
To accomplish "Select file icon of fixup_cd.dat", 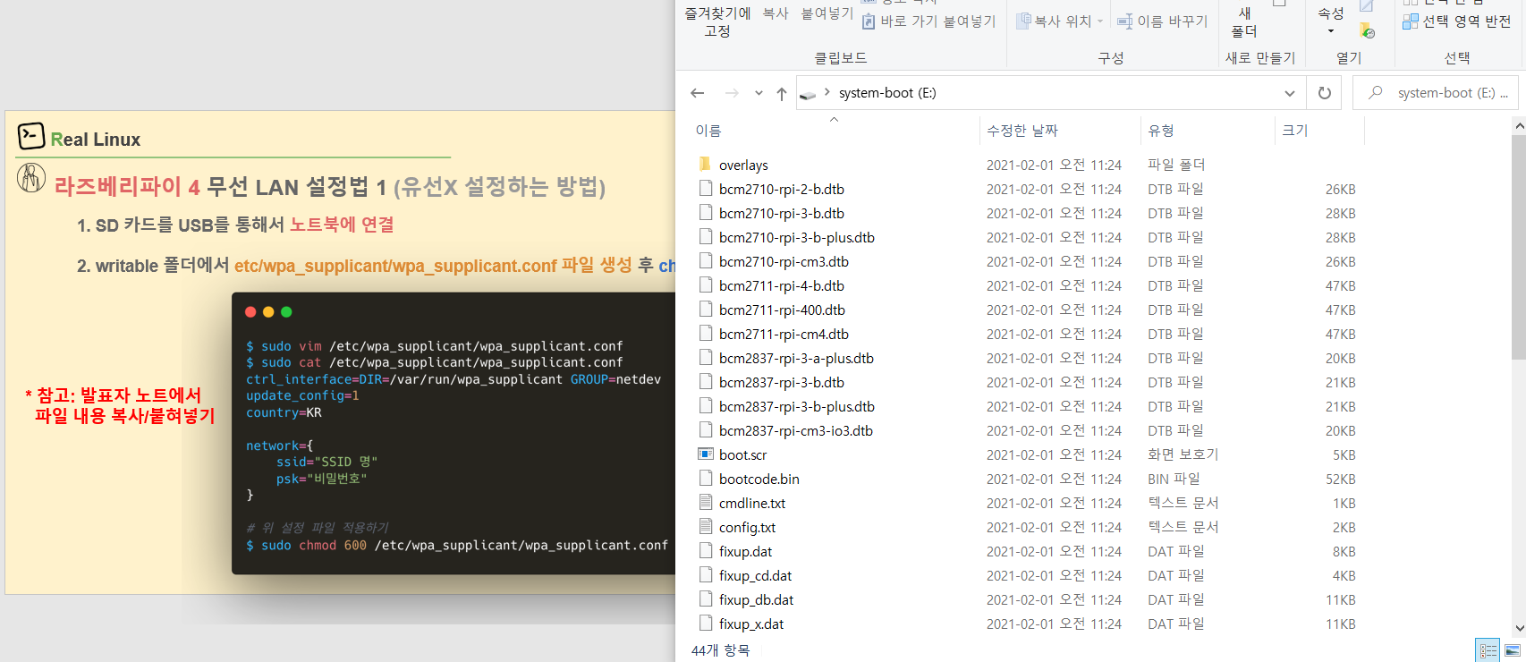I will pos(705,575).
